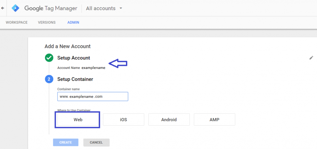This screenshot has width=317, height=149.
Task: Click the Account Name value examplename
Action: (x=93, y=68)
